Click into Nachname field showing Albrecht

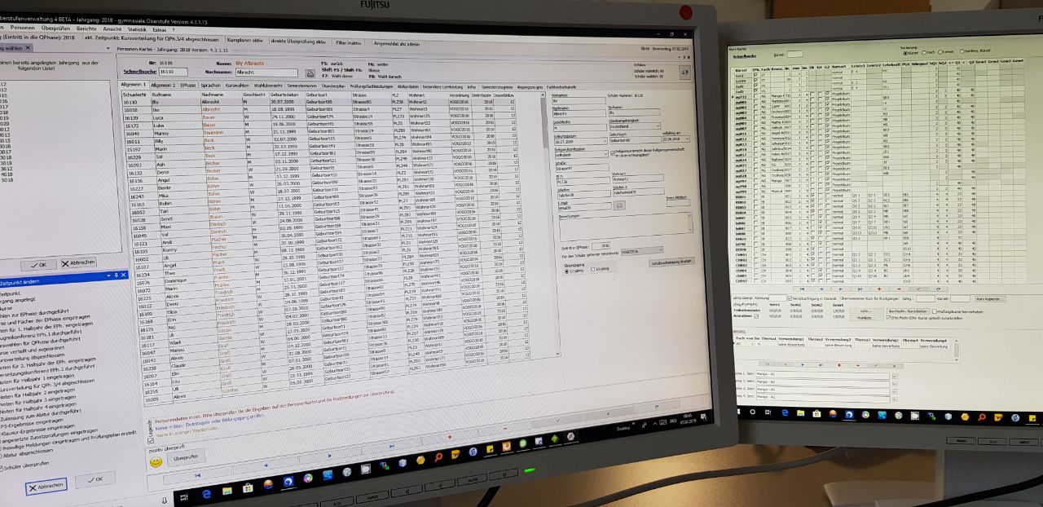(x=266, y=73)
